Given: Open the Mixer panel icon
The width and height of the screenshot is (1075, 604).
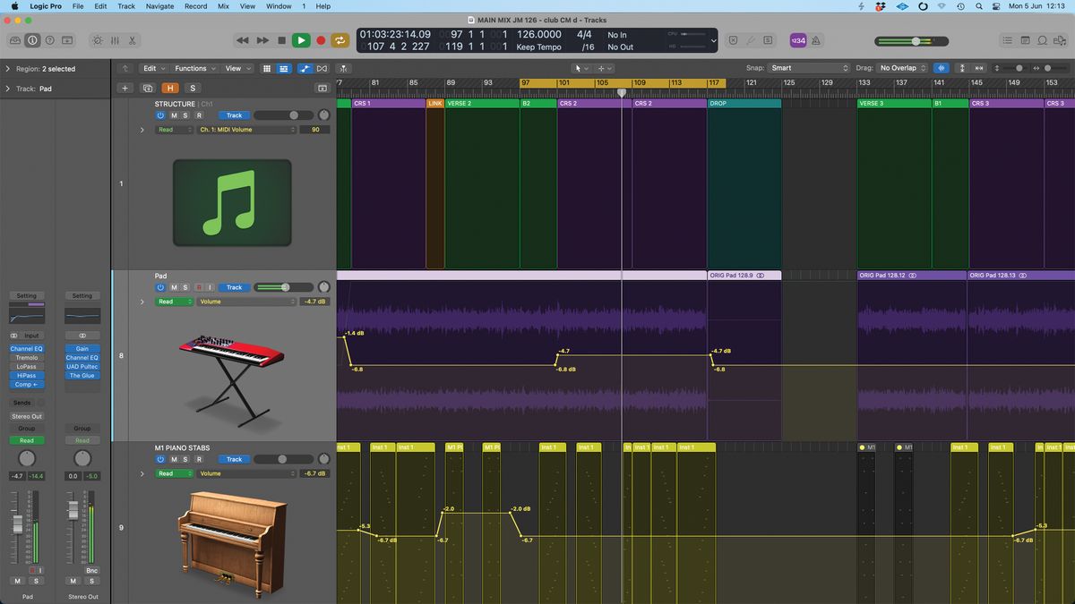Looking at the screenshot, I should [x=114, y=40].
